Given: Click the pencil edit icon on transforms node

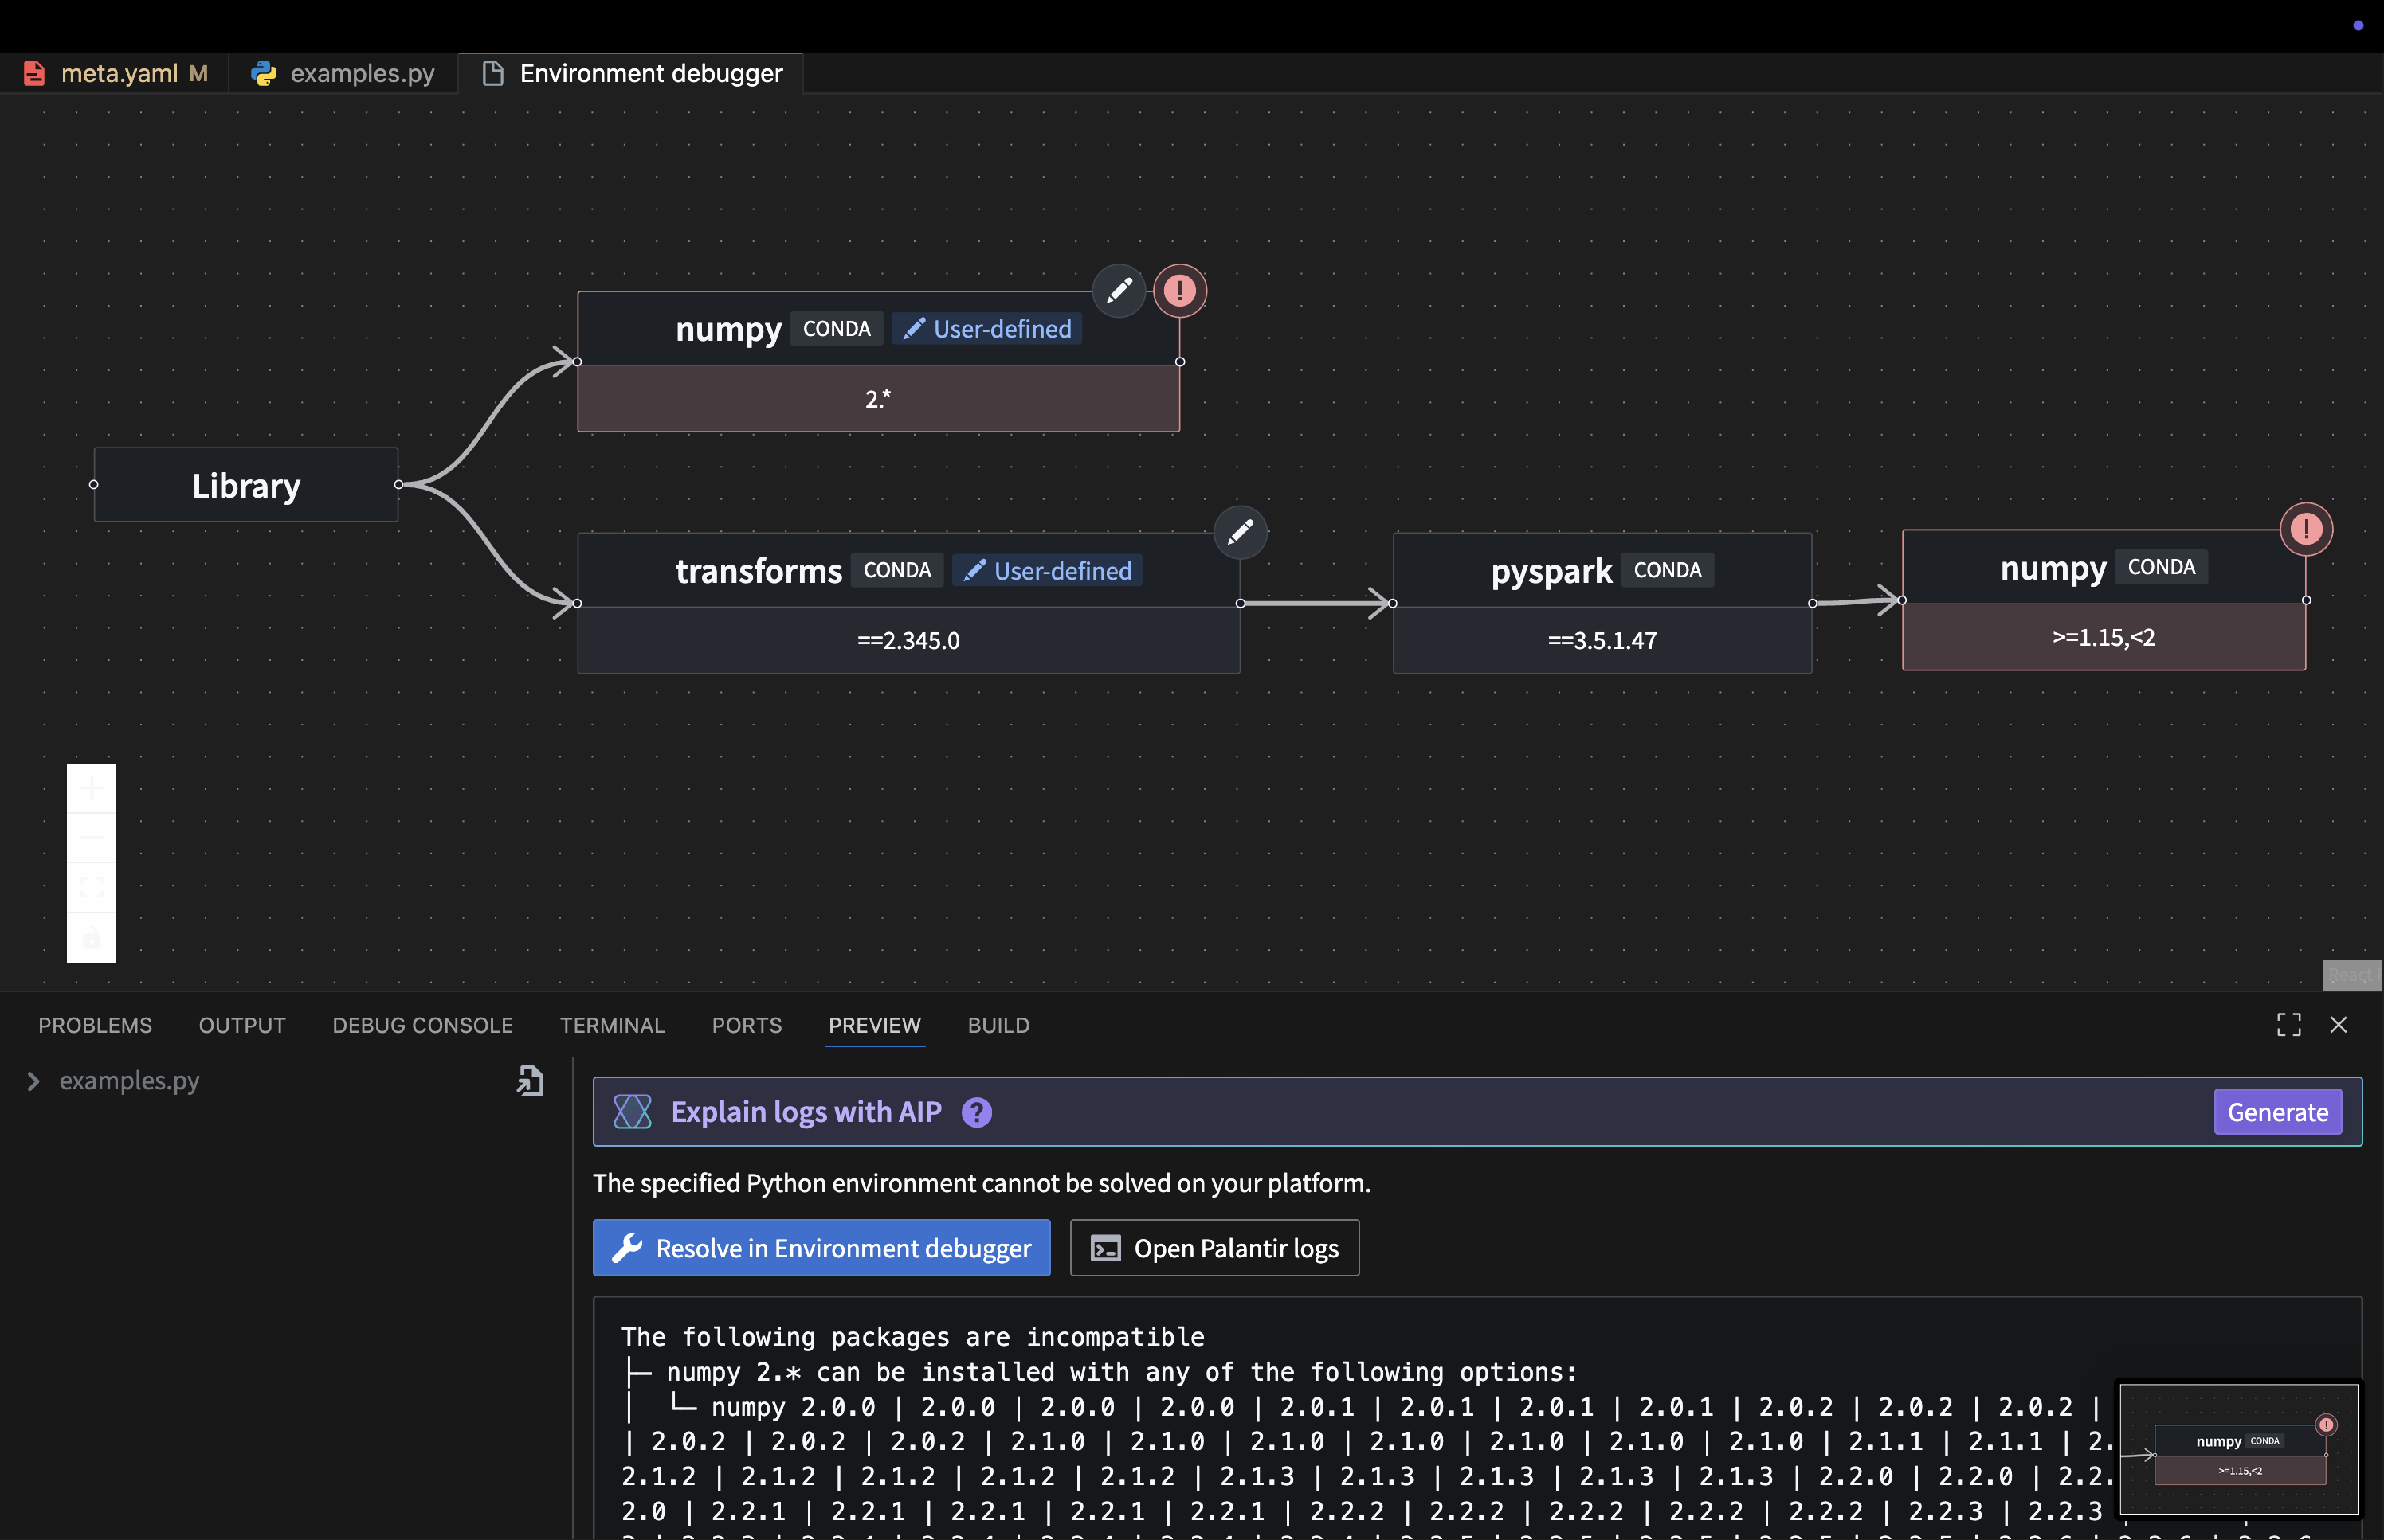Looking at the screenshot, I should point(1240,532).
